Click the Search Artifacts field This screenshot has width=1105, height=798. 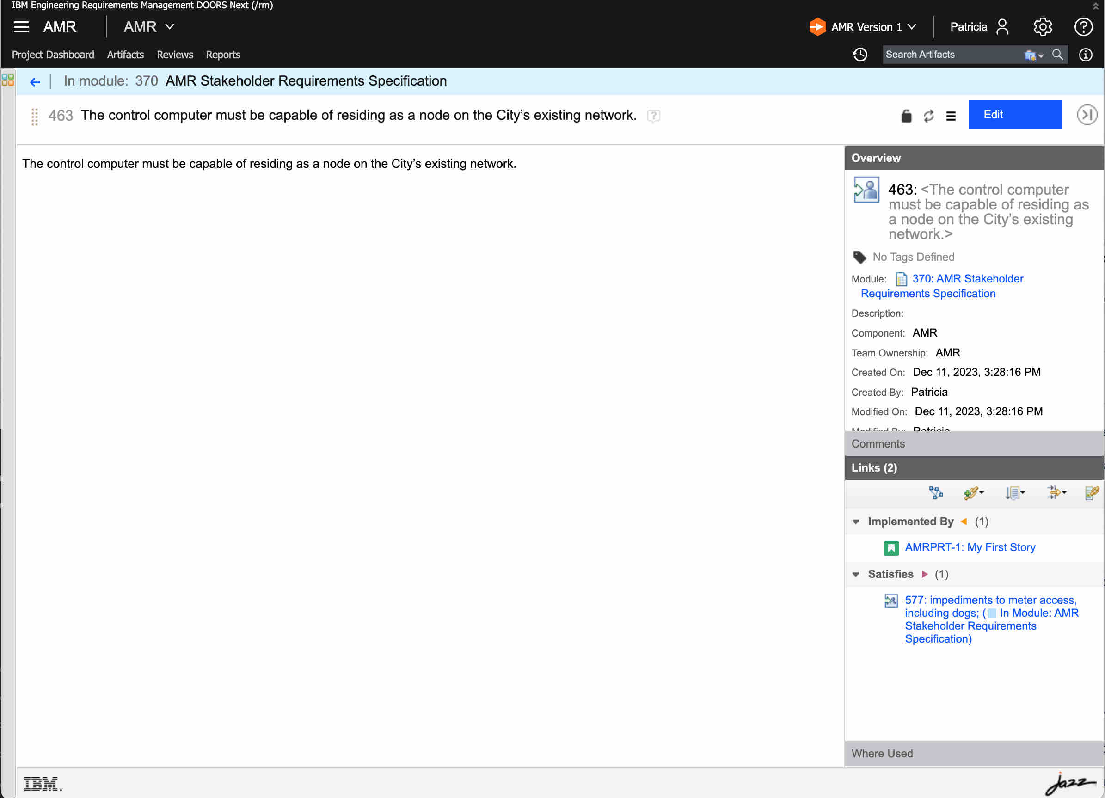[952, 55]
